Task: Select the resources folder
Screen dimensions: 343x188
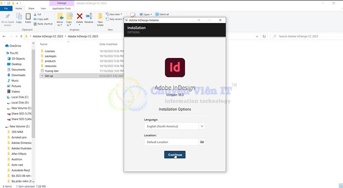Action: point(51,66)
